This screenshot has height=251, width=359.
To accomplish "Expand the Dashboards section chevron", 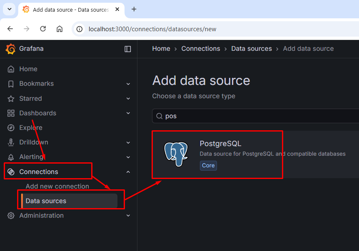I will click(128, 113).
